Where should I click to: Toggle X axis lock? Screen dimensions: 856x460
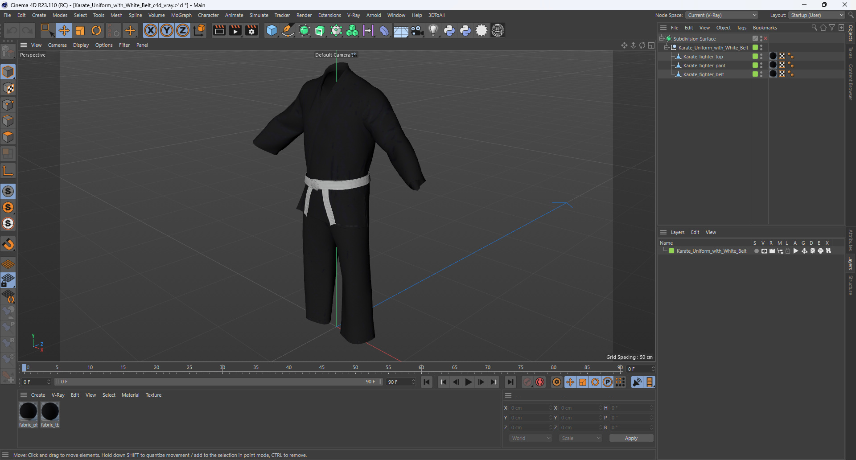pyautogui.click(x=151, y=30)
